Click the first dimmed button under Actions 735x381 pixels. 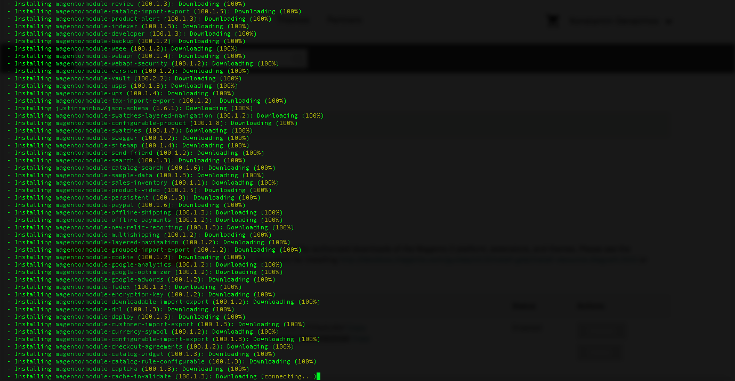click(602, 330)
